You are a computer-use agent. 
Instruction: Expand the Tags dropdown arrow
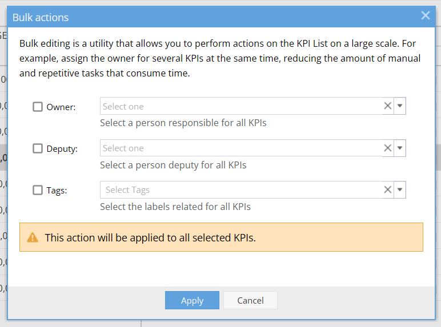(x=400, y=189)
